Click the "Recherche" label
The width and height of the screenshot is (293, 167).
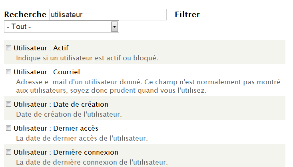coord(25,15)
